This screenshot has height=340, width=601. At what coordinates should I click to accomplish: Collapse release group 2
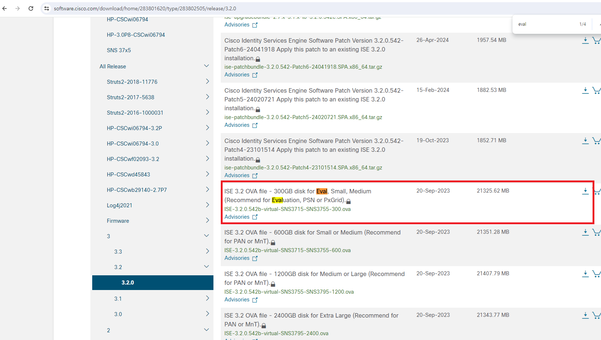[x=206, y=330]
